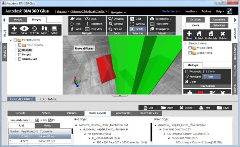
Task: Clear the Glue panel selection
Action: pos(54,30)
